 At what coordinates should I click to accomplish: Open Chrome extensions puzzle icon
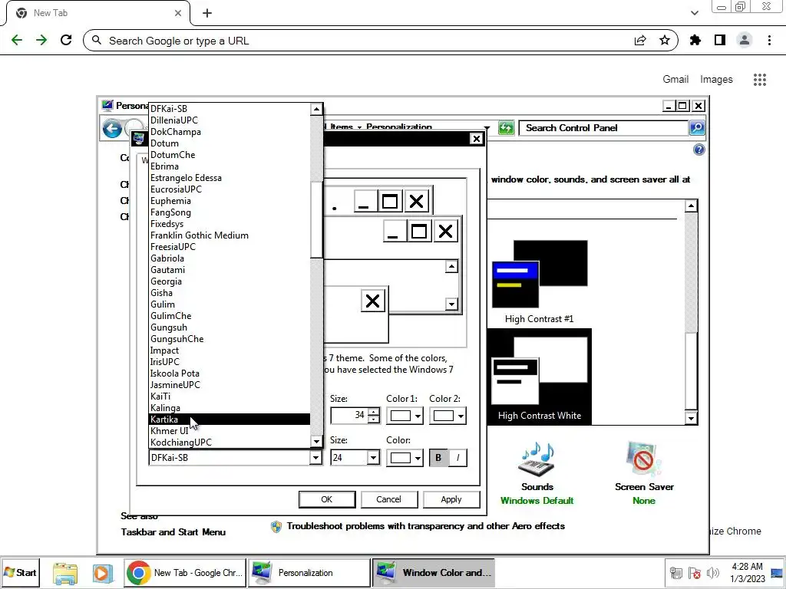695,41
